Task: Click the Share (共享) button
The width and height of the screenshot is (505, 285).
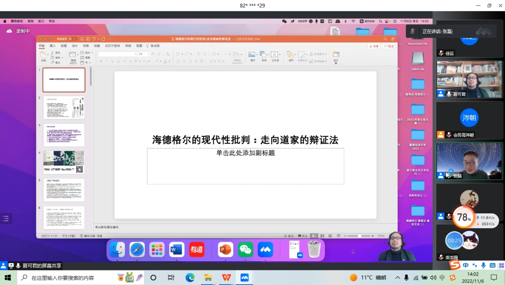Action: tap(374, 46)
